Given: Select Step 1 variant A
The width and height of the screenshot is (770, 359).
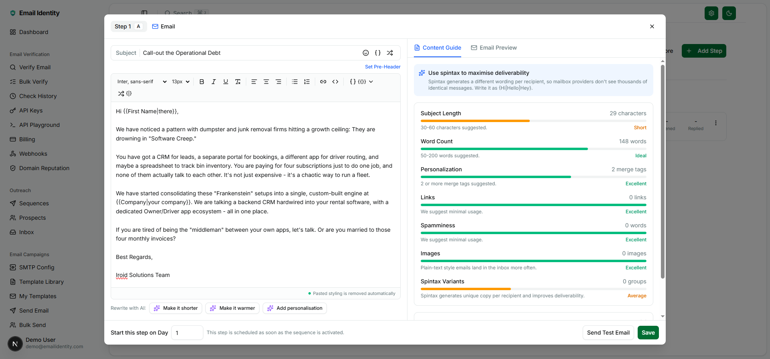Looking at the screenshot, I should (129, 26).
